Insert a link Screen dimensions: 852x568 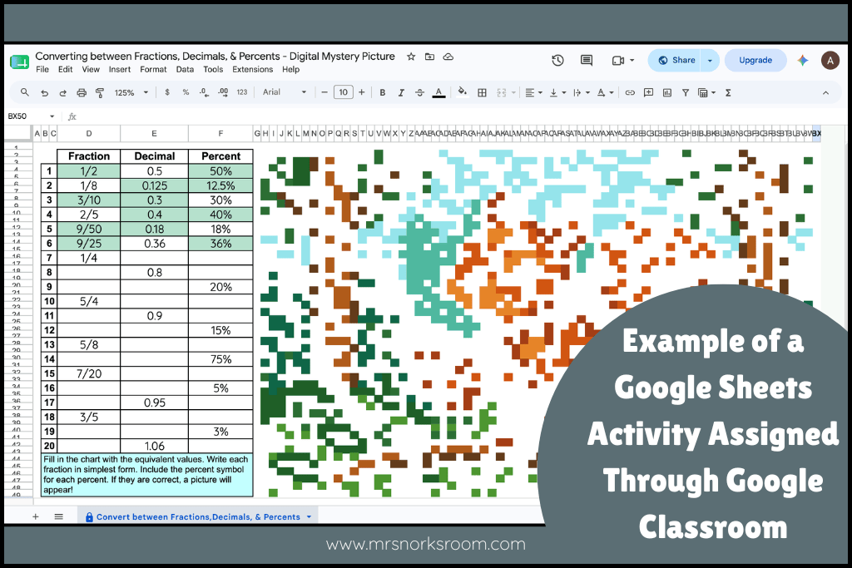click(x=630, y=93)
